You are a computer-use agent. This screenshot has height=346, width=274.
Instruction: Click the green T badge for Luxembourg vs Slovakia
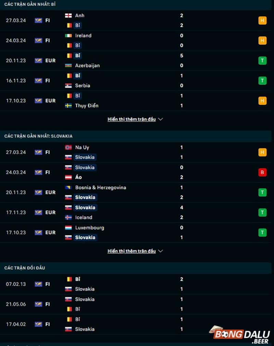coord(262,232)
